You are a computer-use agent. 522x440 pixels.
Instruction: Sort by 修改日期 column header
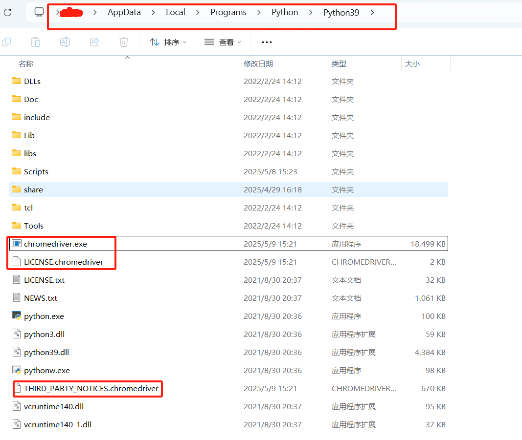(x=258, y=64)
